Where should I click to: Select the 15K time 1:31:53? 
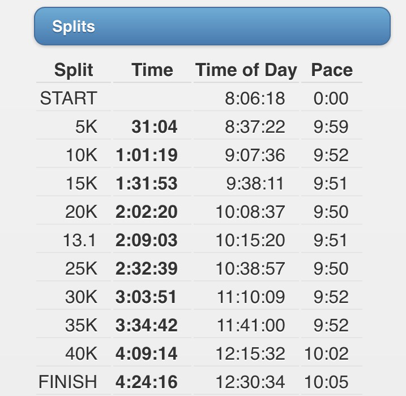click(x=147, y=184)
